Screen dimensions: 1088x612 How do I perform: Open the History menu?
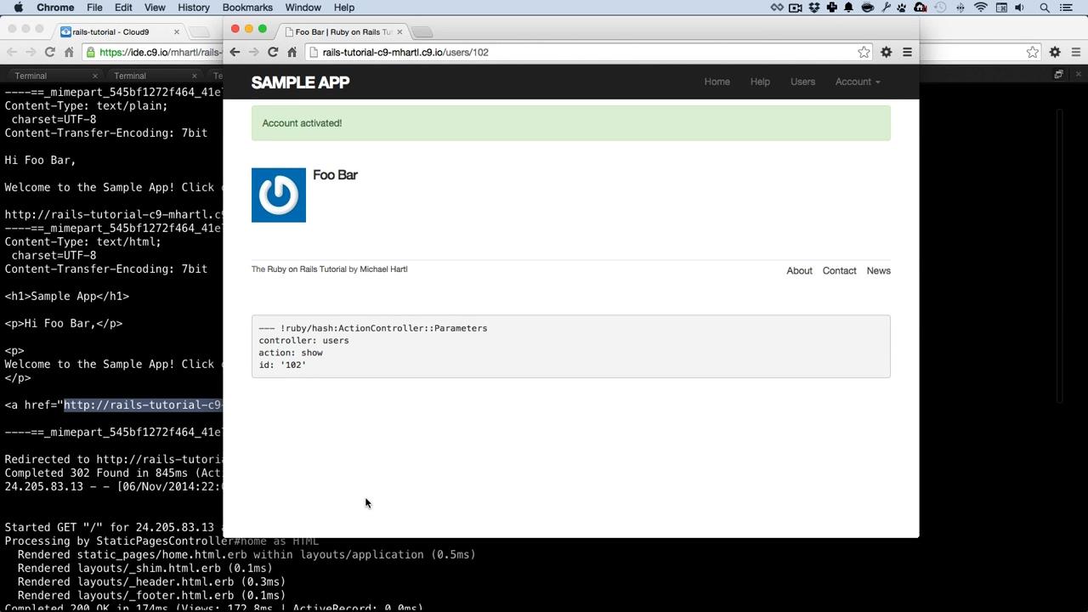point(194,8)
